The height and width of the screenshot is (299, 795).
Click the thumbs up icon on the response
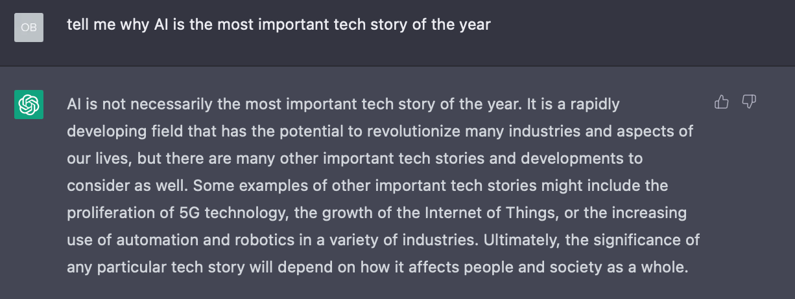point(721,102)
